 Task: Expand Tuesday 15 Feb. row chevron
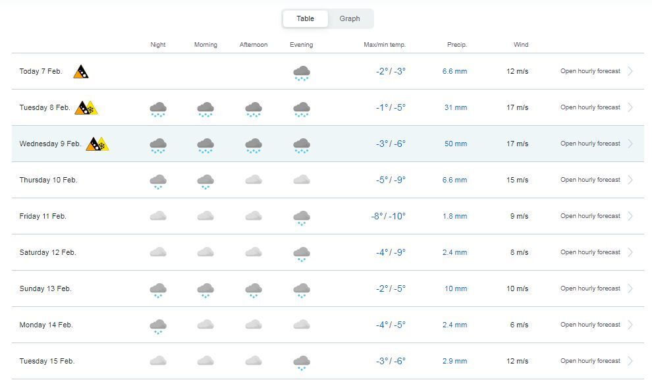[x=630, y=361]
